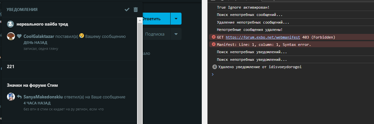This screenshot has height=124, width=374.
Task: Open dropdown arrow next to Ответить button
Action: (x=176, y=19)
